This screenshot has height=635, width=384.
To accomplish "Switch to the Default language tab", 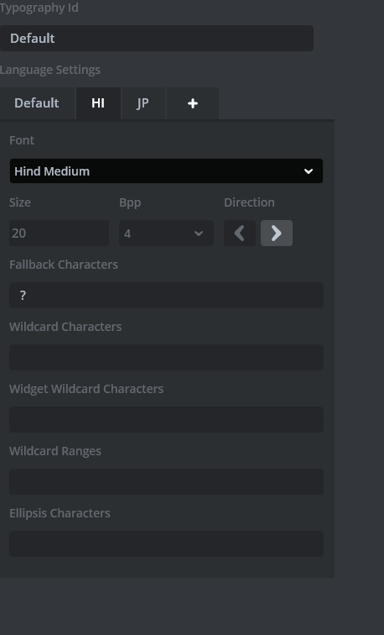I will [37, 103].
